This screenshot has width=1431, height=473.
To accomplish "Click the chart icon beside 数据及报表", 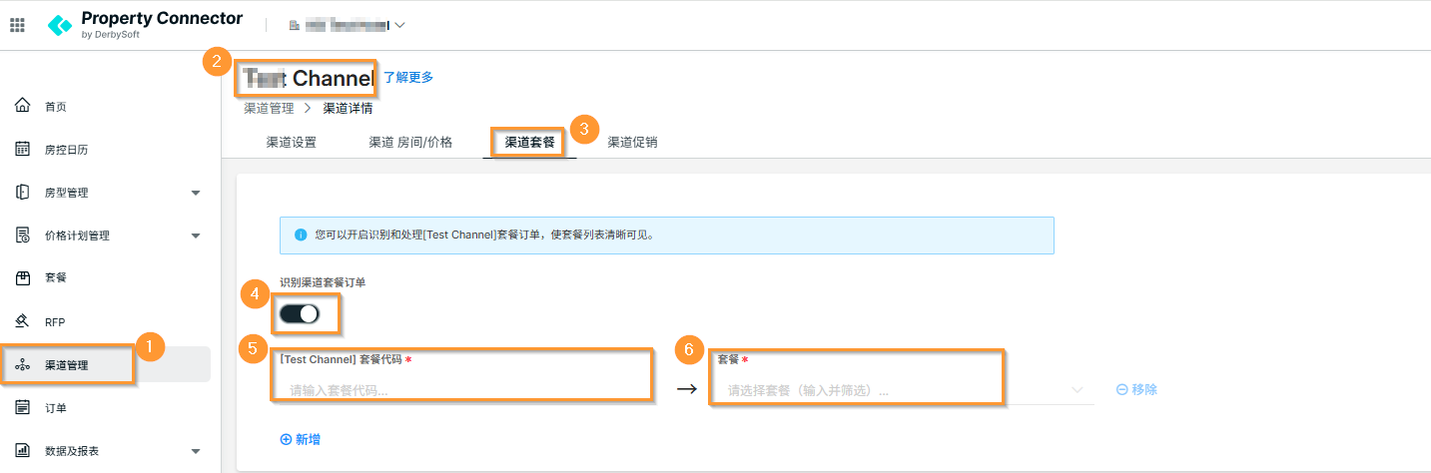I will [22, 450].
